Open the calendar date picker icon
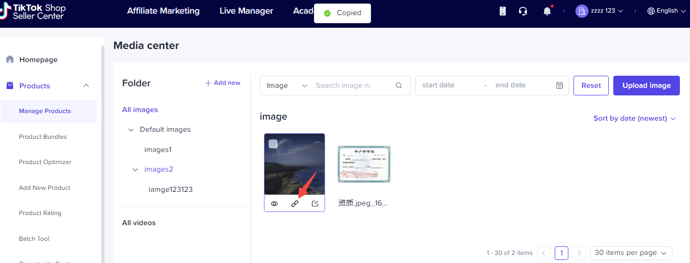 coord(559,86)
